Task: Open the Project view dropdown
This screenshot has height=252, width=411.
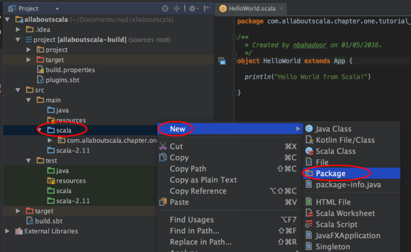Action: click(57, 9)
